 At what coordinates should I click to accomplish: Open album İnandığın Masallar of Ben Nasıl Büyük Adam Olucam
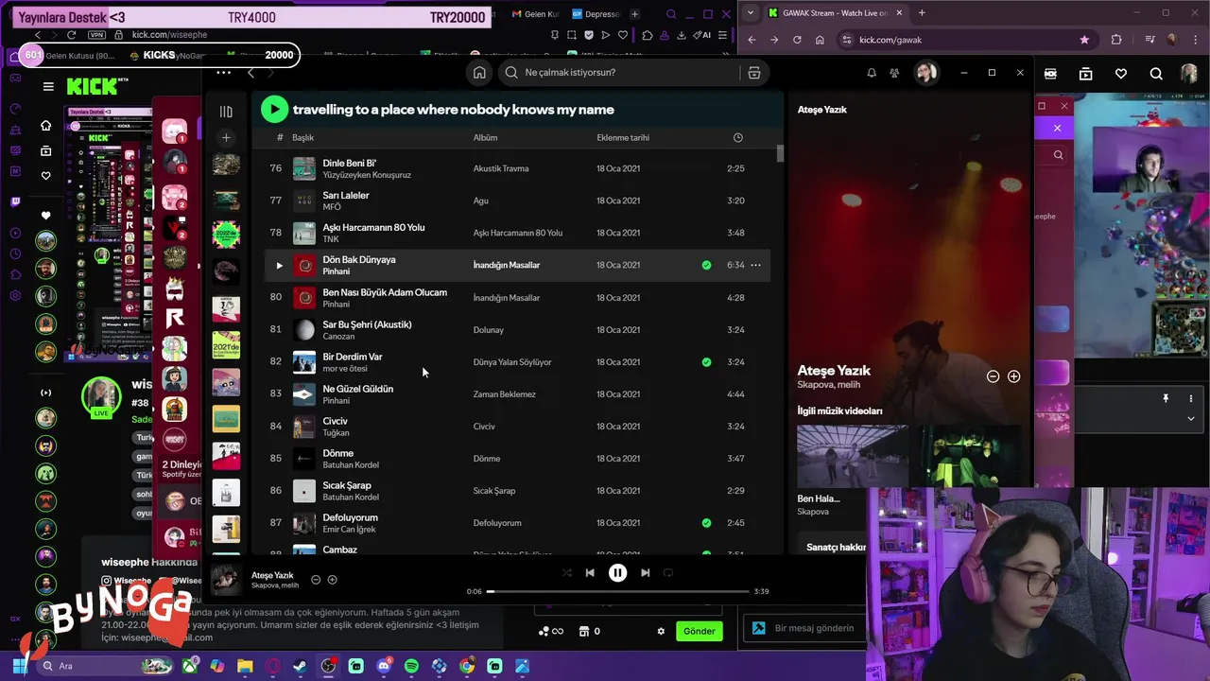tap(507, 297)
